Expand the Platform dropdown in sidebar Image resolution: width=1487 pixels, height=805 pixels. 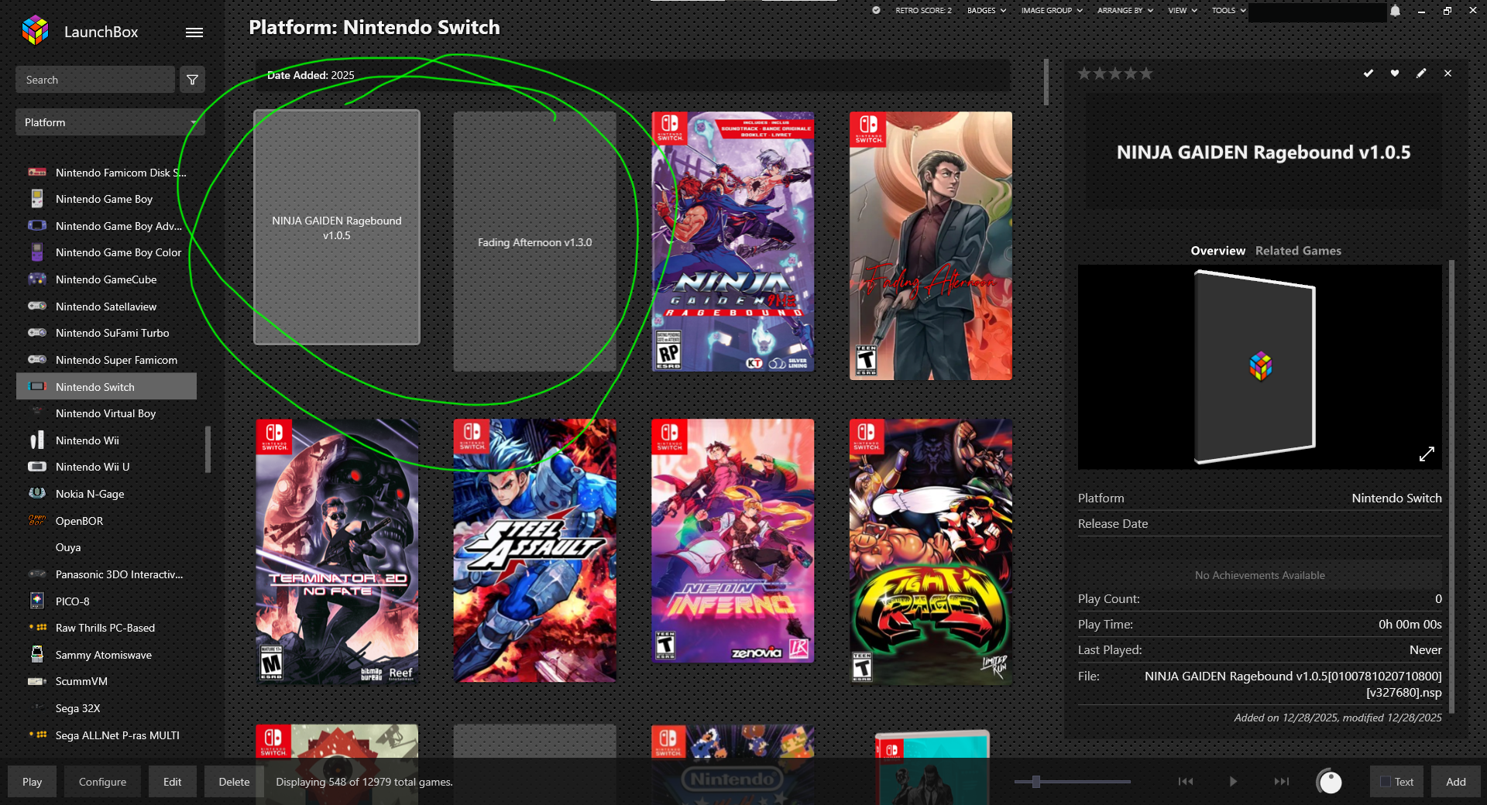click(x=110, y=122)
